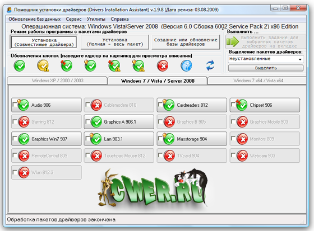The image size is (314, 231).
Task: Click the Chipset 906 package button
Action: coord(265,105)
